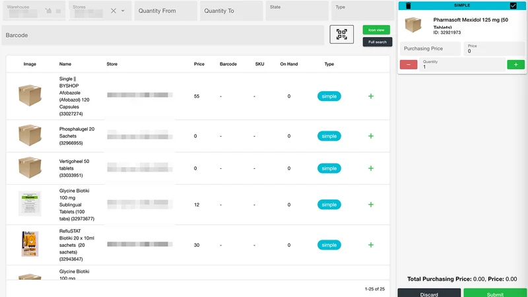Select Single BYSHOP Afobazole product name
The height and width of the screenshot is (297, 528).
tap(74, 96)
